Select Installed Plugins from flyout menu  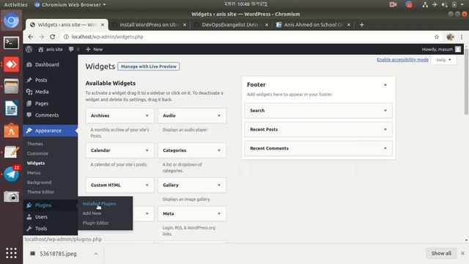click(99, 204)
